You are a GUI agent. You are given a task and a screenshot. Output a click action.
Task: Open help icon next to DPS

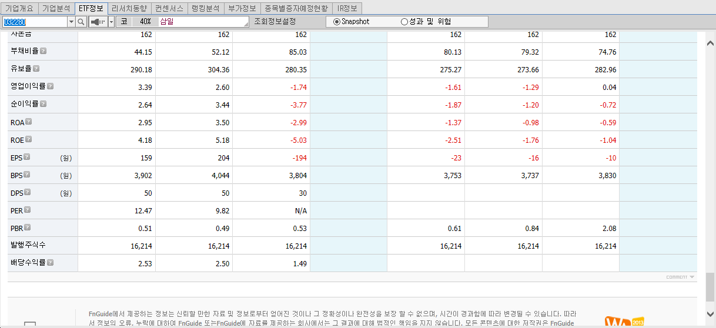click(x=27, y=192)
